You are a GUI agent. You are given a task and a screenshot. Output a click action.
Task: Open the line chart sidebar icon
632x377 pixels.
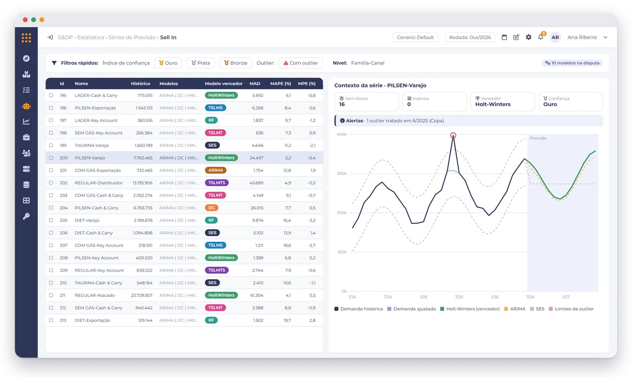[26, 121]
